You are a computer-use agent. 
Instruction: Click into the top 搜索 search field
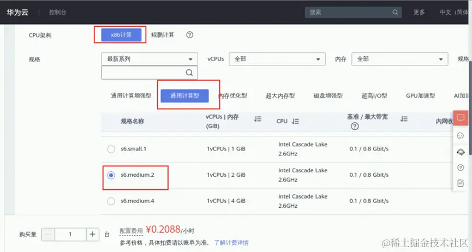pos(353,13)
